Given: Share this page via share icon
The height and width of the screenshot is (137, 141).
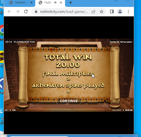Looking at the screenshot, I should pos(93,12).
